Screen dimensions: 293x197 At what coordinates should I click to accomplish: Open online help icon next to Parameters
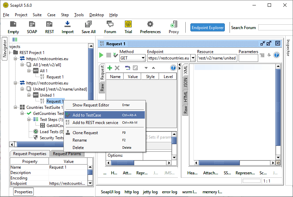(276, 55)
